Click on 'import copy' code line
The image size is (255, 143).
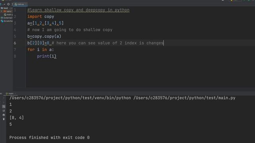pos(41,17)
